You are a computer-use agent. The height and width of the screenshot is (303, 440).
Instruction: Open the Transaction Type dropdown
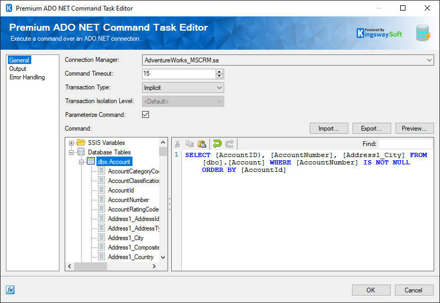coord(219,88)
